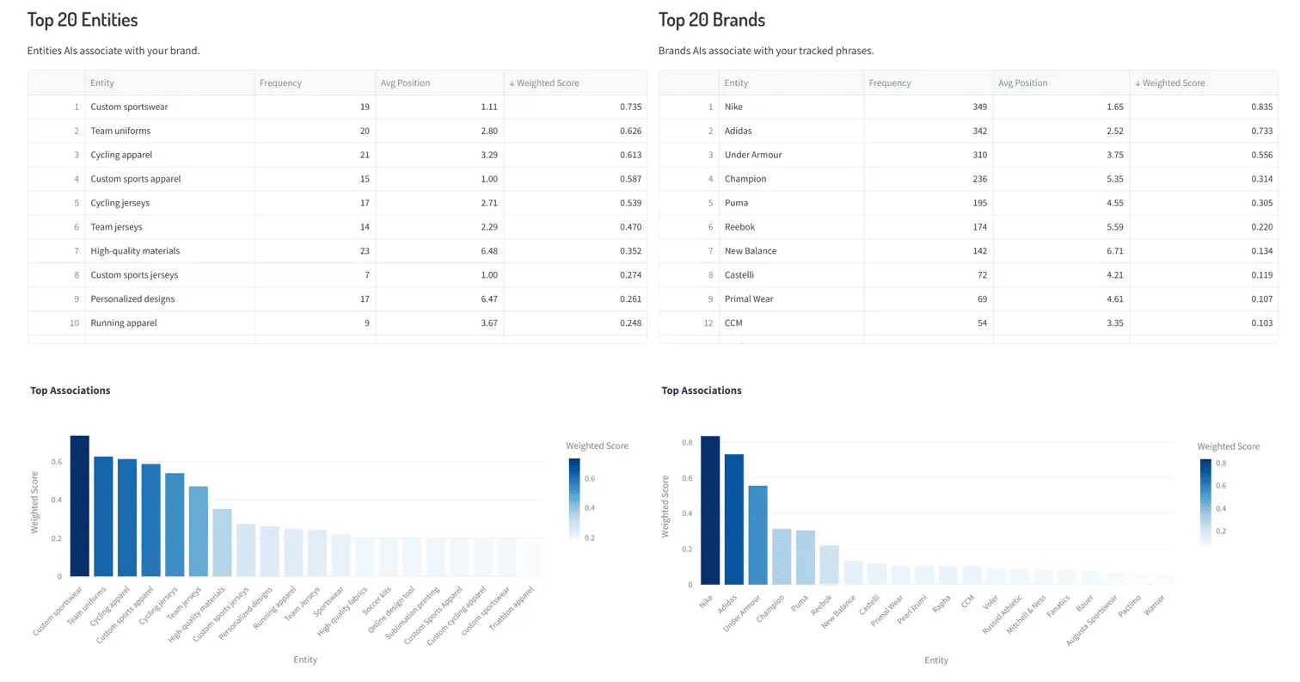Select Reebok cell in brands table

(791, 227)
